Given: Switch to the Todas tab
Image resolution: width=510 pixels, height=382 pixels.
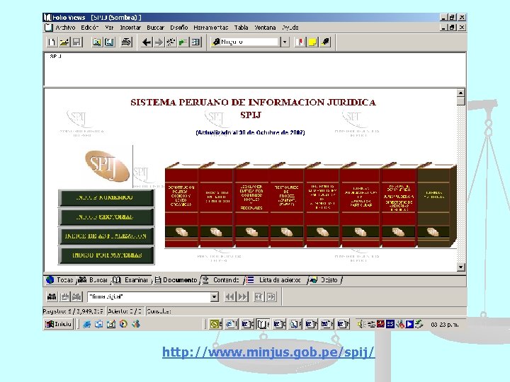Looking at the screenshot, I should [60, 280].
